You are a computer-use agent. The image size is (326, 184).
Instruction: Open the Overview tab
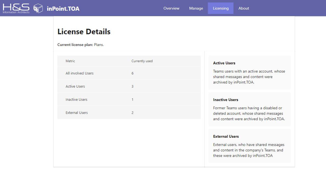171,8
